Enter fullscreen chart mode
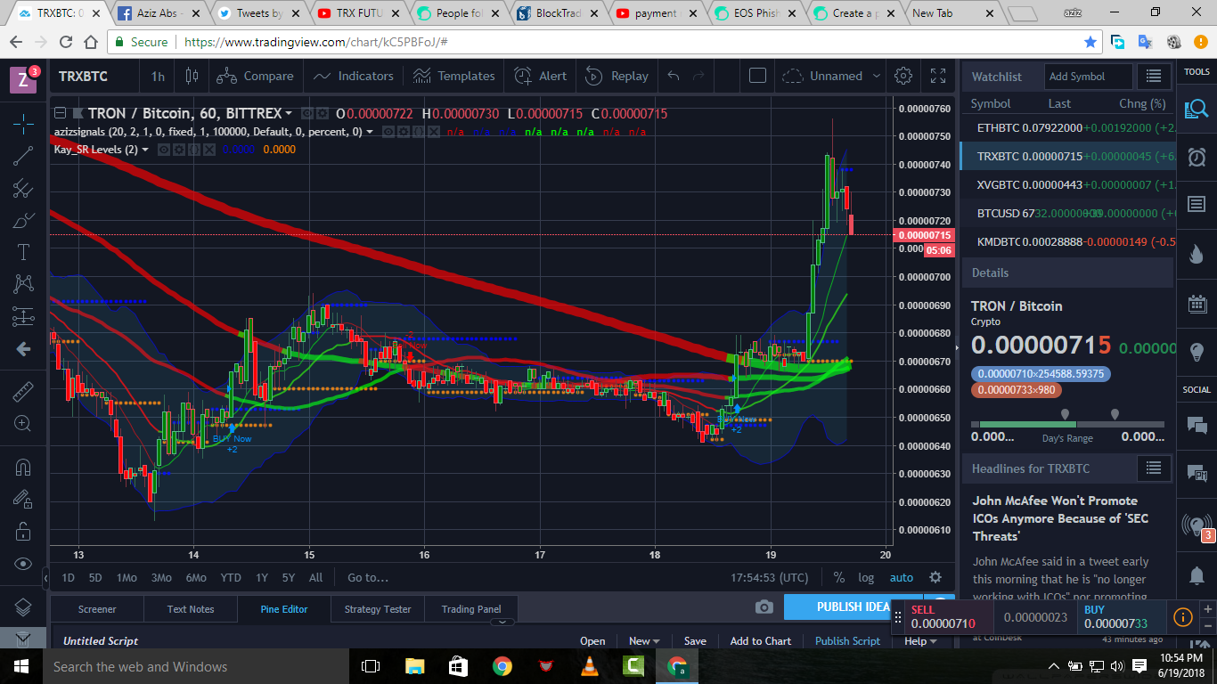The image size is (1217, 684). (937, 76)
